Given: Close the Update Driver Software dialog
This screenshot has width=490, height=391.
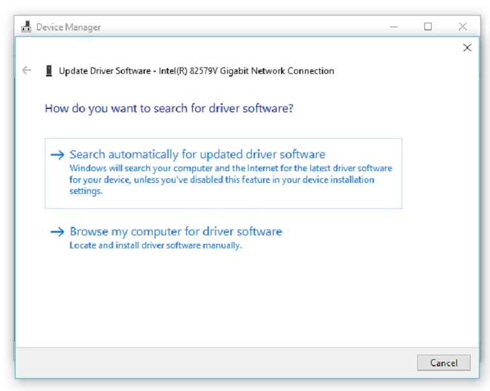Looking at the screenshot, I should [467, 48].
